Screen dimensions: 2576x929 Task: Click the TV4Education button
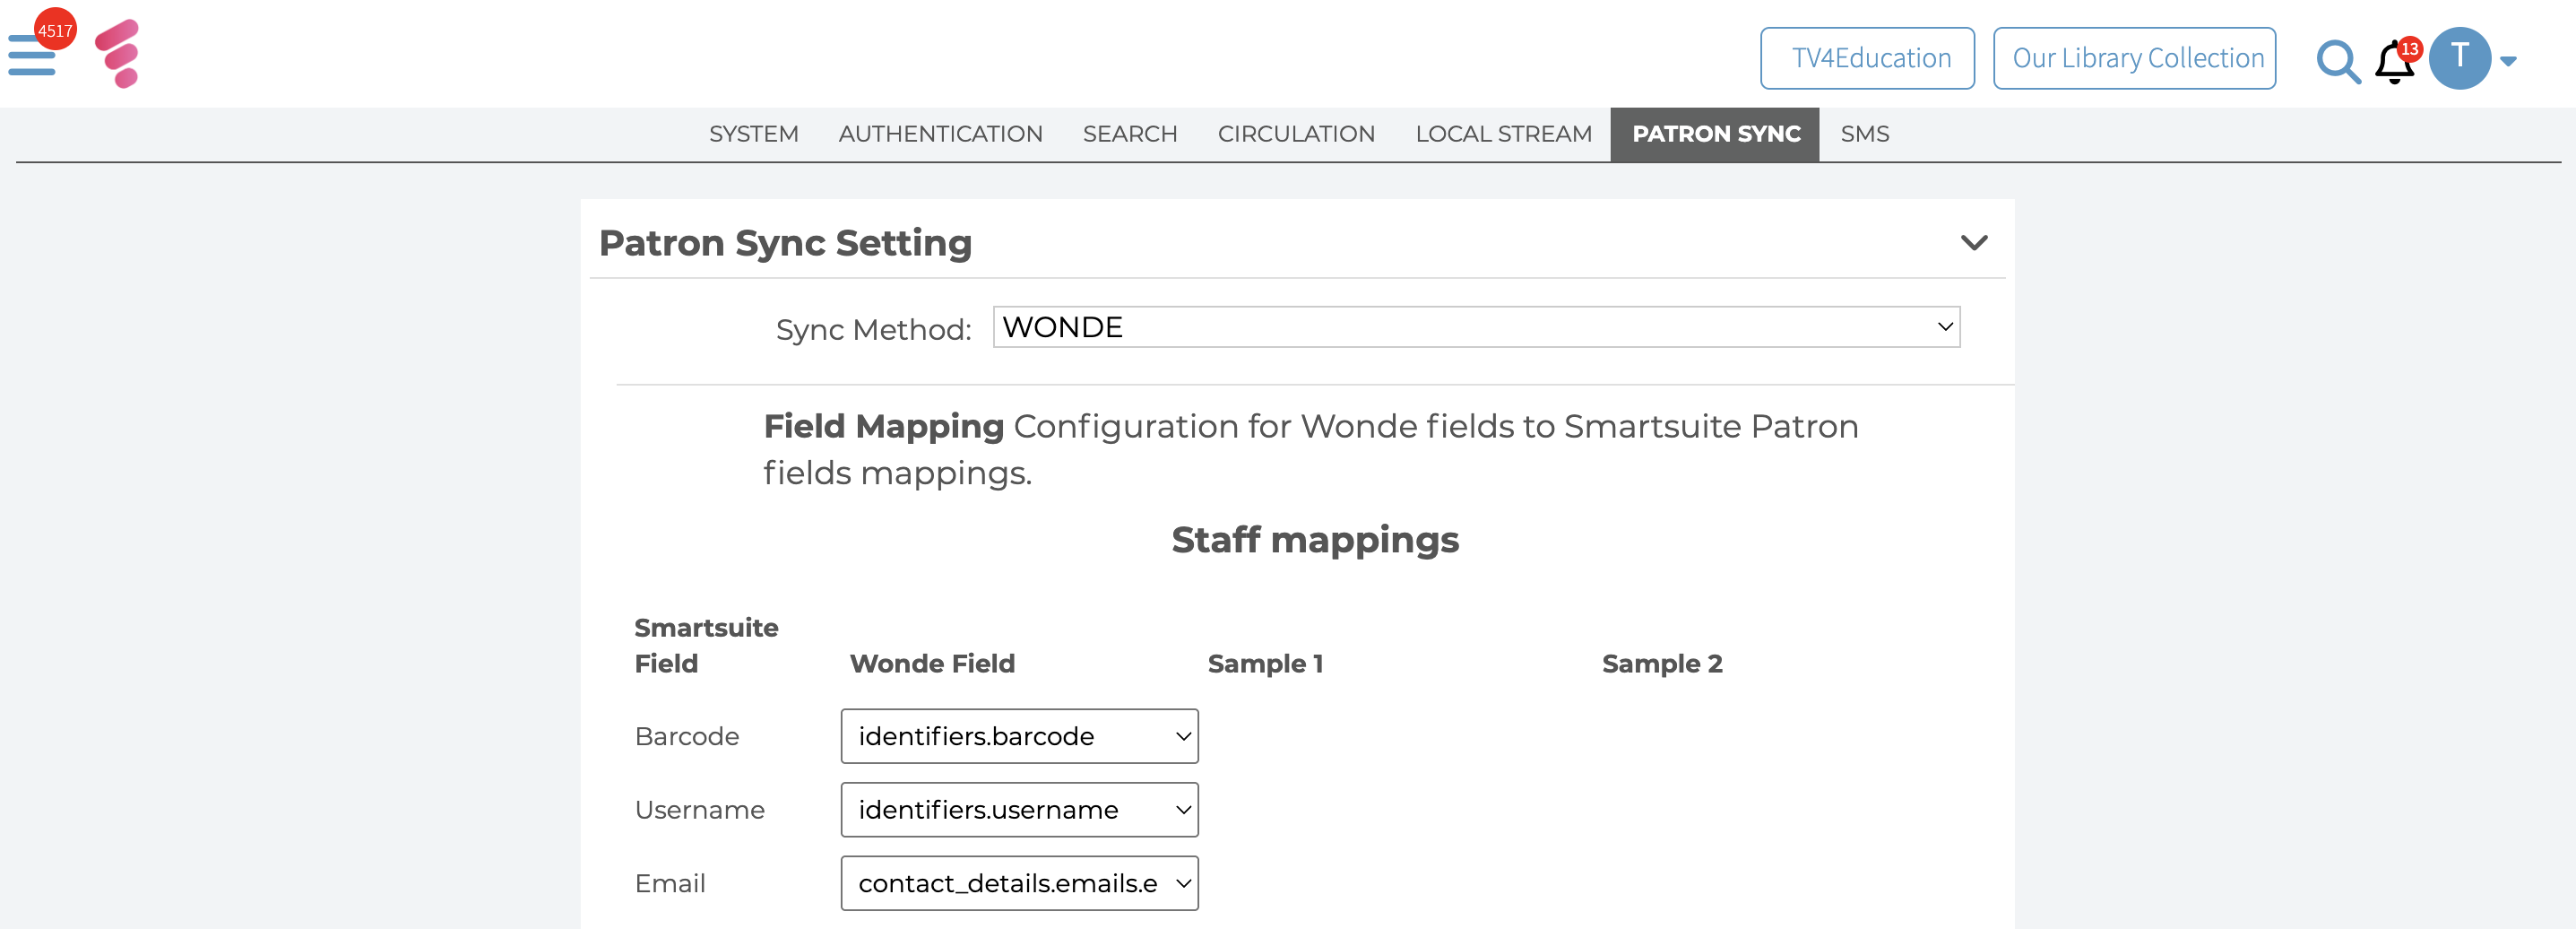[x=1867, y=58]
